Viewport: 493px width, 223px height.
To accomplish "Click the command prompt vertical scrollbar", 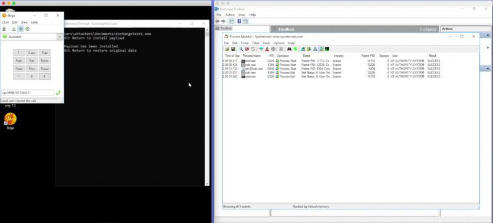I will click(x=207, y=107).
